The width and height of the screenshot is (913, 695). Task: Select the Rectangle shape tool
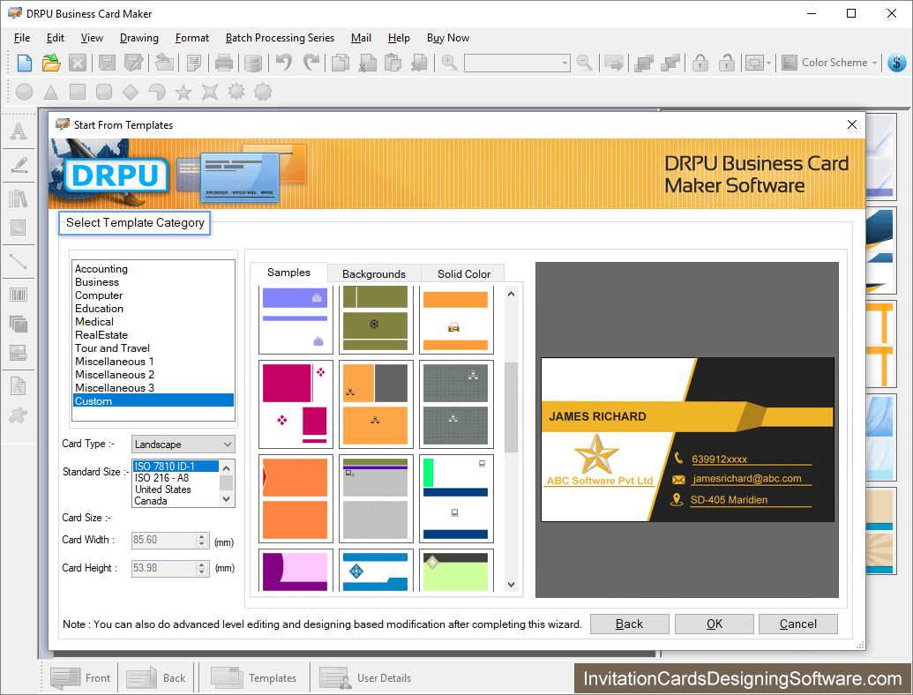point(78,92)
